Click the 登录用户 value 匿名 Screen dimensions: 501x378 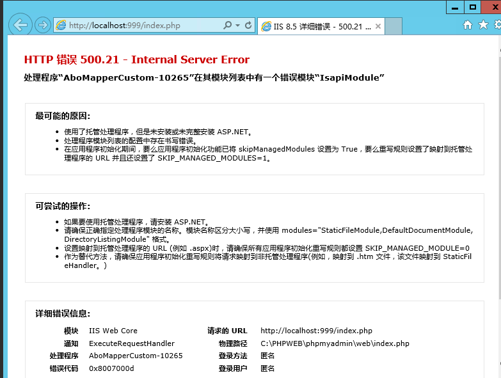(267, 368)
